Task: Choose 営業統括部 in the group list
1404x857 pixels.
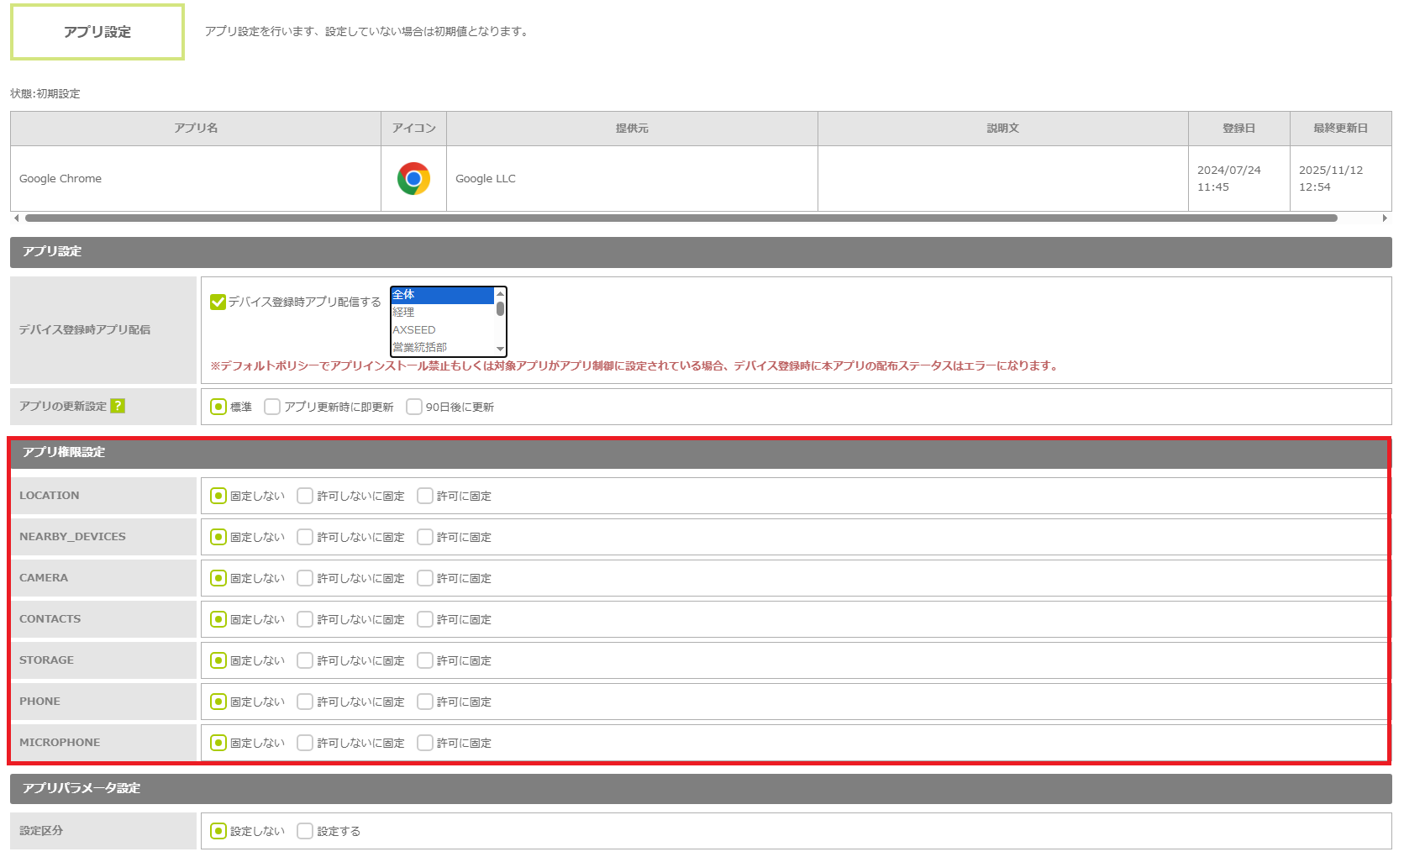Action: (442, 347)
